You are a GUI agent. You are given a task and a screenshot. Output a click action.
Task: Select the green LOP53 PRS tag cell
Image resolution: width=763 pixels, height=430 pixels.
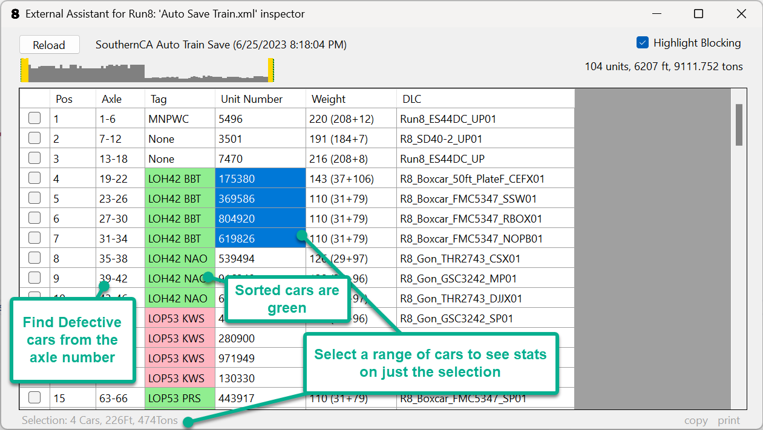[180, 399]
